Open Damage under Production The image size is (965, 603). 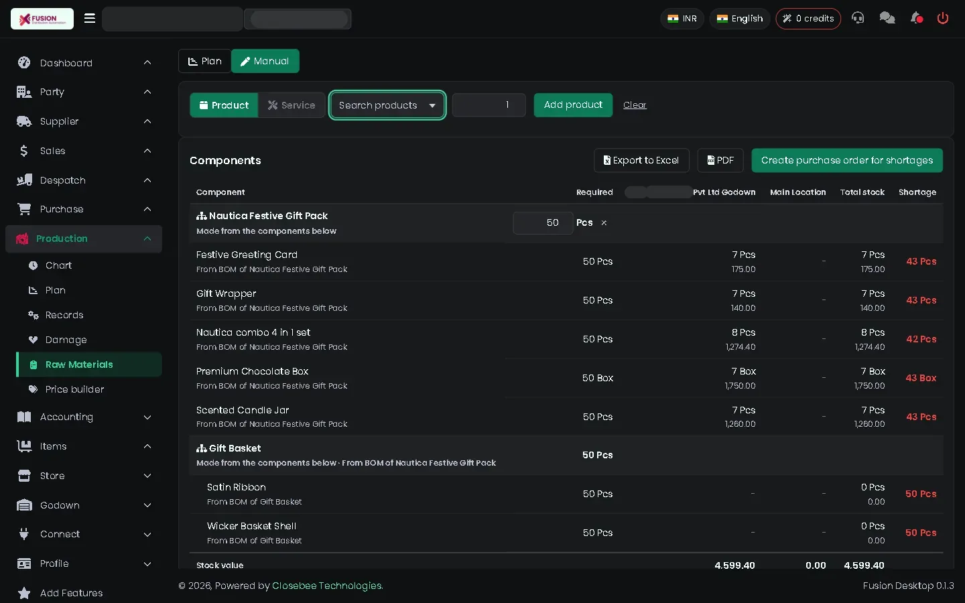(x=66, y=340)
